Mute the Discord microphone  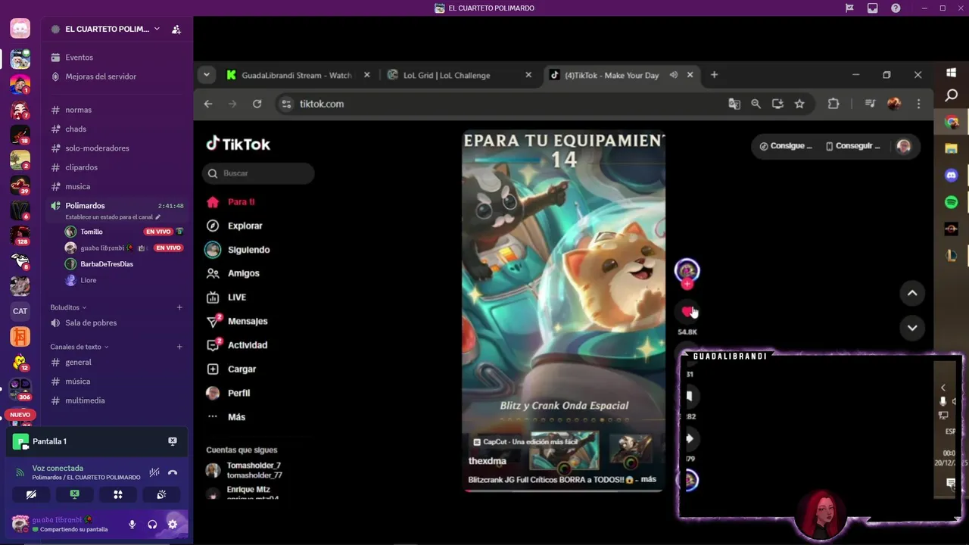click(x=132, y=524)
